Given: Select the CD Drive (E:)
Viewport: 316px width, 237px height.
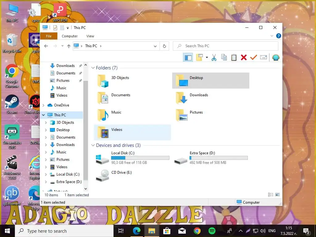Looking at the screenshot, I should (x=132, y=175).
